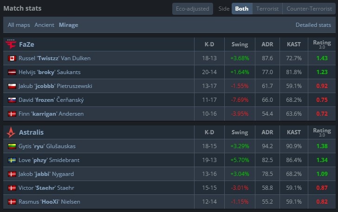Image resolution: width=338 pixels, height=212 pixels.
Task: Click the Polish flag beside jcobbb
Action: click(x=12, y=86)
